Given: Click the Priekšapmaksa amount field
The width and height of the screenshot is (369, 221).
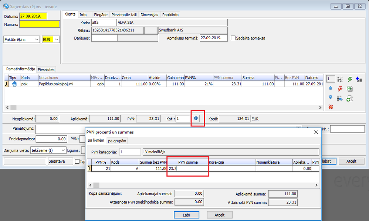Looking at the screenshot, I should click(x=51, y=139).
